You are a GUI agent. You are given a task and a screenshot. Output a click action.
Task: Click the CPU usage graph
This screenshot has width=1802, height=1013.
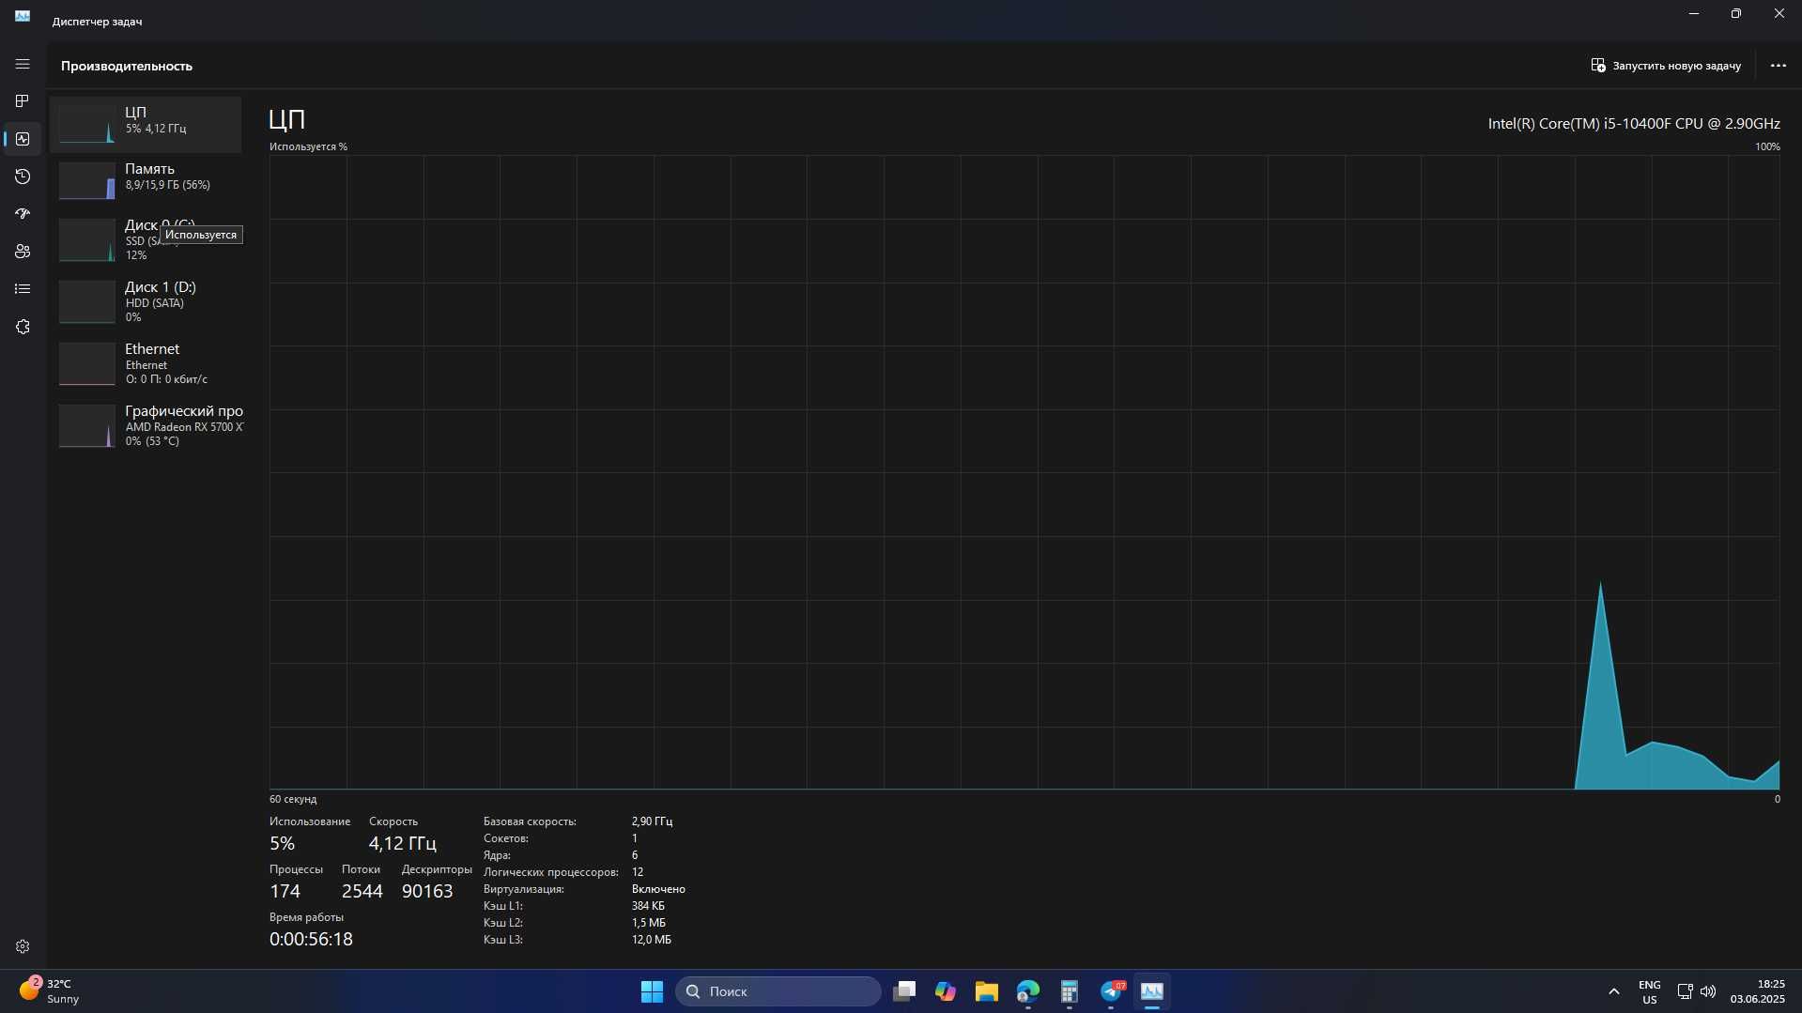(1024, 472)
